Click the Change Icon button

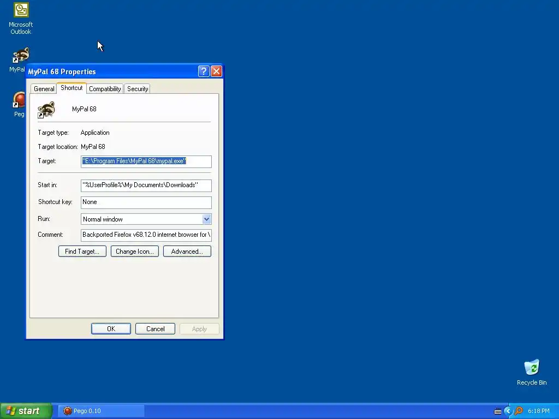pos(135,251)
